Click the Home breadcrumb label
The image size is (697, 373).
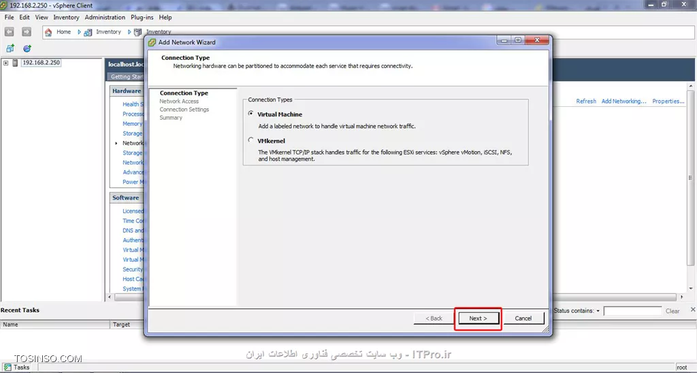(63, 32)
